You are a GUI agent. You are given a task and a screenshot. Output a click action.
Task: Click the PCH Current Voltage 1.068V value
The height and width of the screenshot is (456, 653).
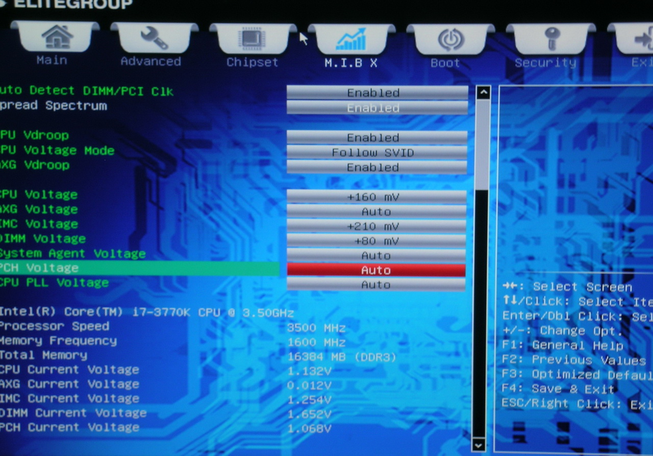coord(309,428)
